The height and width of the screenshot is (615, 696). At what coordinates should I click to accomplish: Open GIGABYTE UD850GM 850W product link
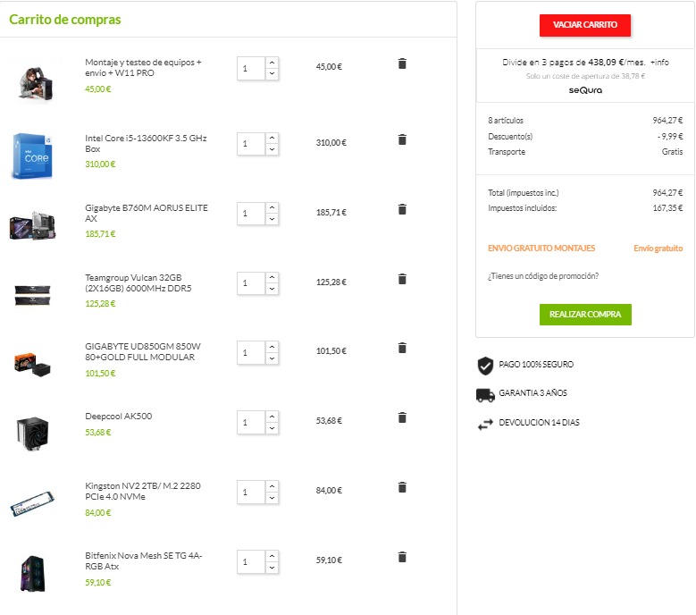142,351
